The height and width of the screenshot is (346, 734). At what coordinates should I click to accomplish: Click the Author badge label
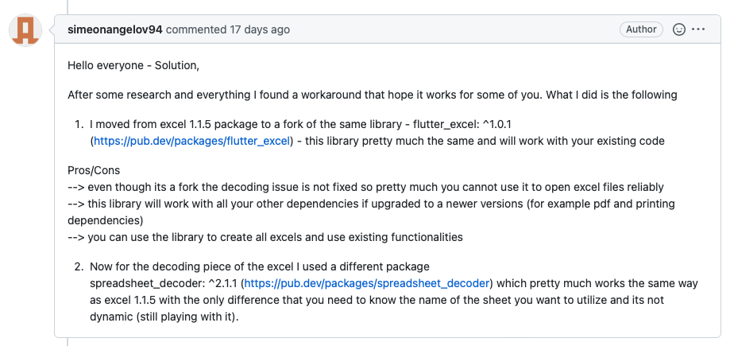(641, 29)
